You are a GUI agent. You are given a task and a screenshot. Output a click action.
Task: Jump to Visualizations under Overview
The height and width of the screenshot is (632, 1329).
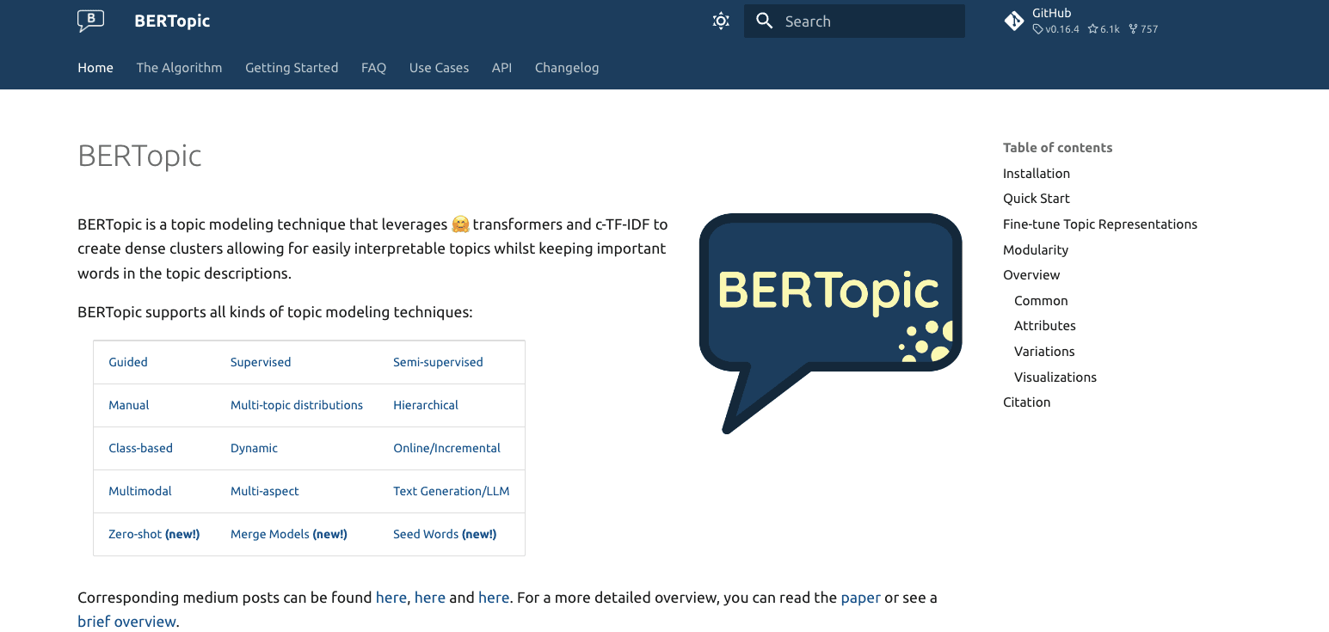1055,377
